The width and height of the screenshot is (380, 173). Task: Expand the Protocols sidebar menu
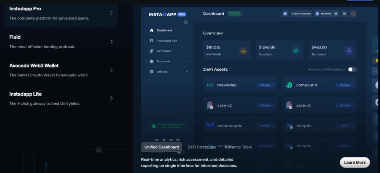187,61
